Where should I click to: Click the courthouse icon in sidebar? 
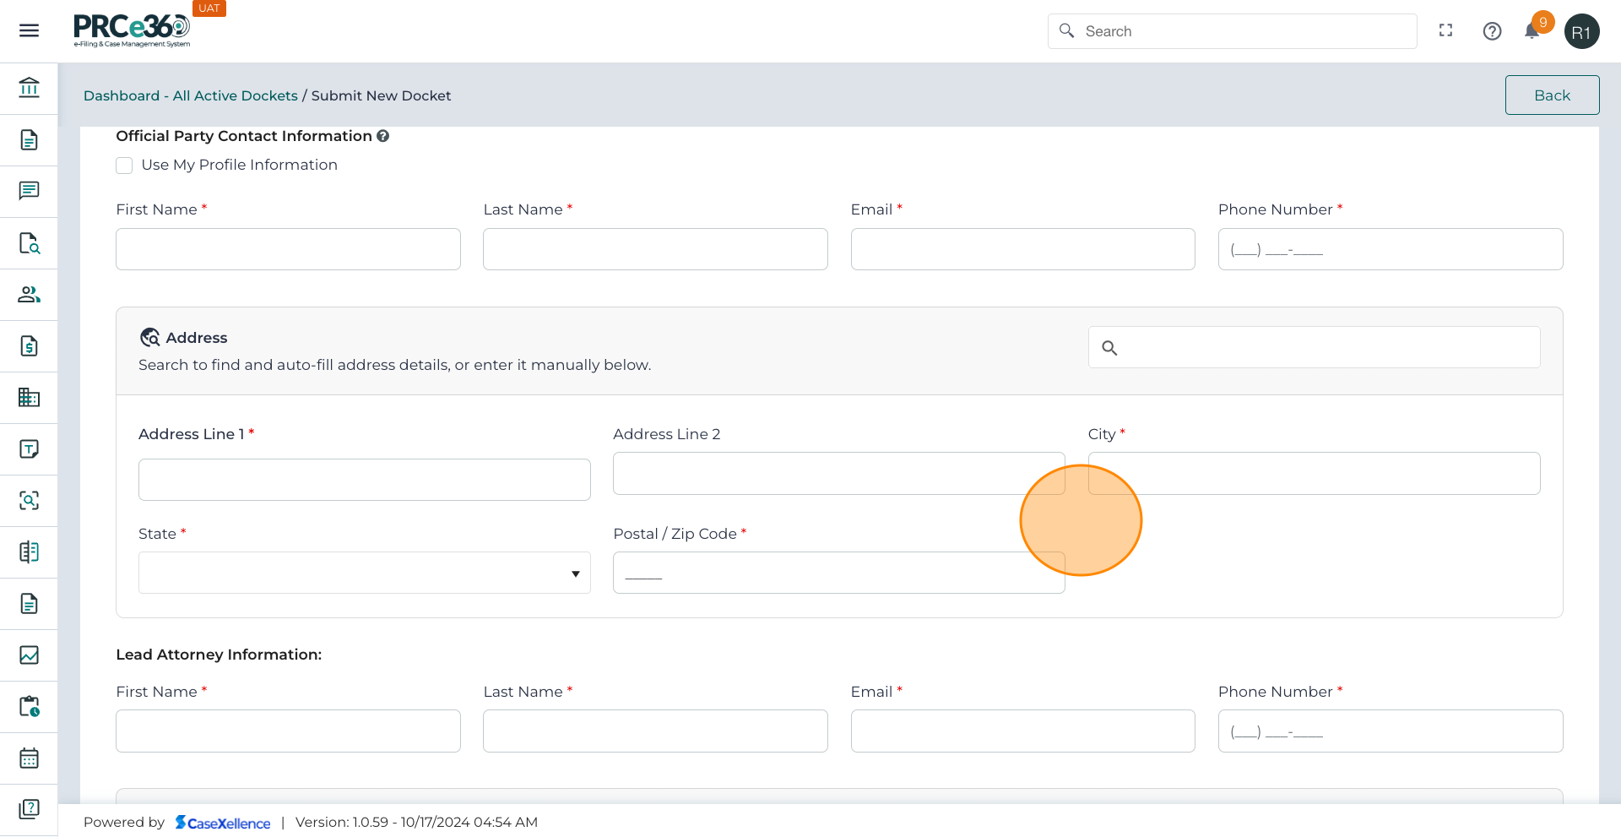tap(29, 88)
